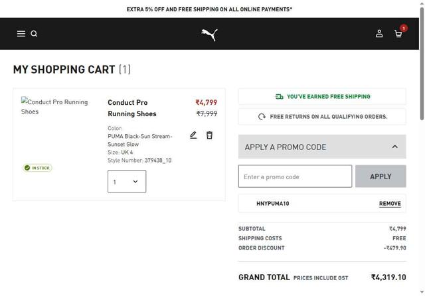Remove the HNYPUMA10 promo code
The image size is (425, 296).
click(x=390, y=204)
